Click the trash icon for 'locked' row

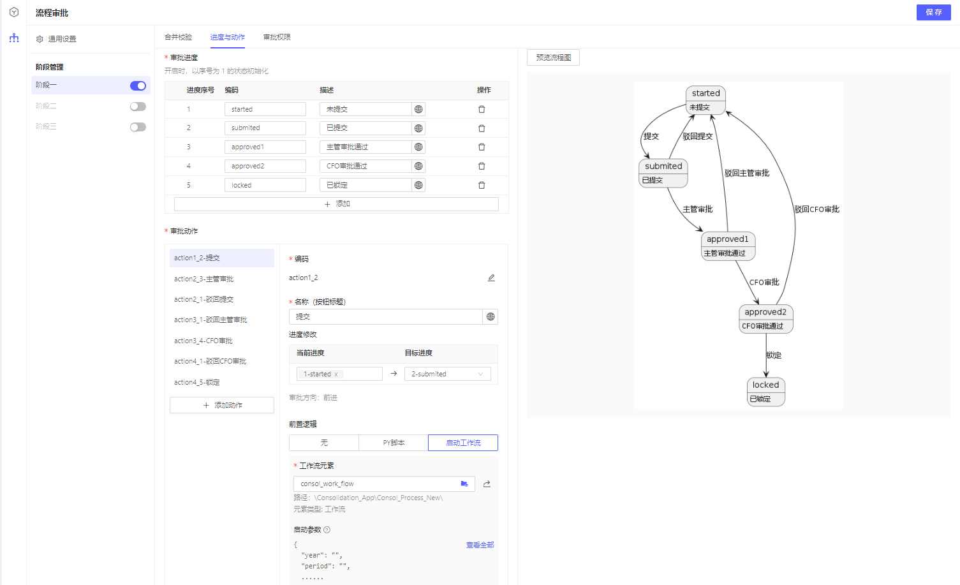pos(482,185)
